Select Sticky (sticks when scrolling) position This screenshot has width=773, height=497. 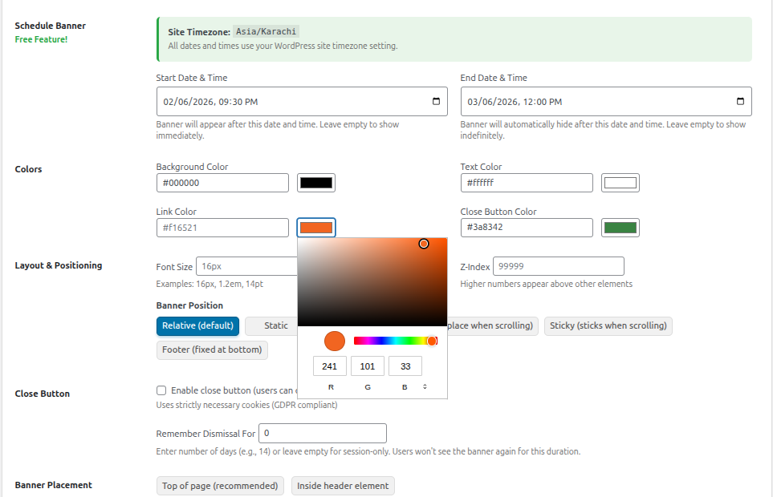pyautogui.click(x=608, y=325)
